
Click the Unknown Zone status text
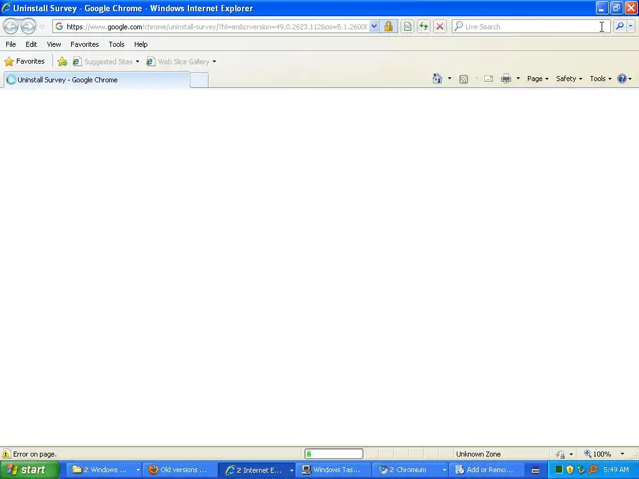[x=479, y=454]
